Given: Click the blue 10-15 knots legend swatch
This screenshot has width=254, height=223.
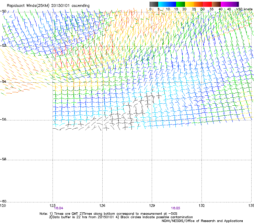Looking at the screenshot, I should point(172,4).
